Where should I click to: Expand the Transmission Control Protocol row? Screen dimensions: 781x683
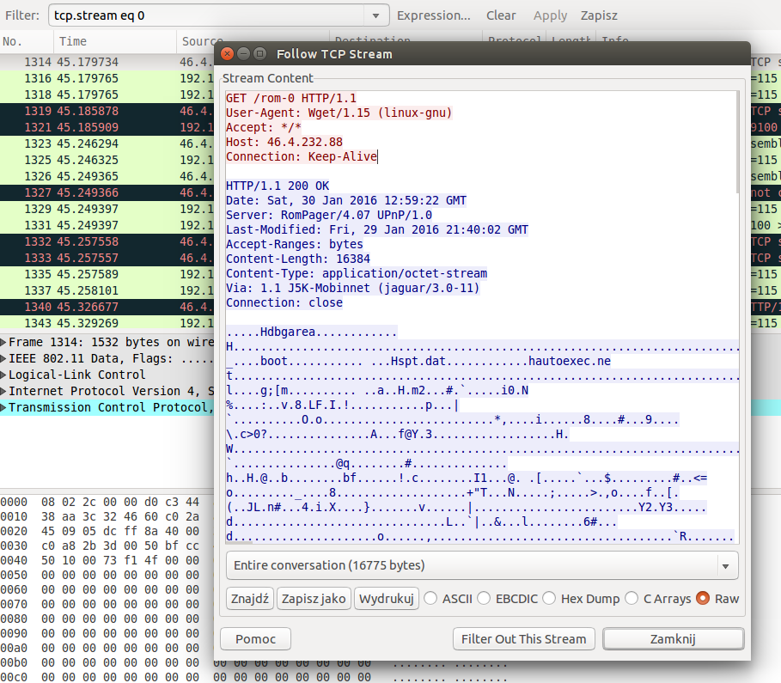click(x=3, y=407)
